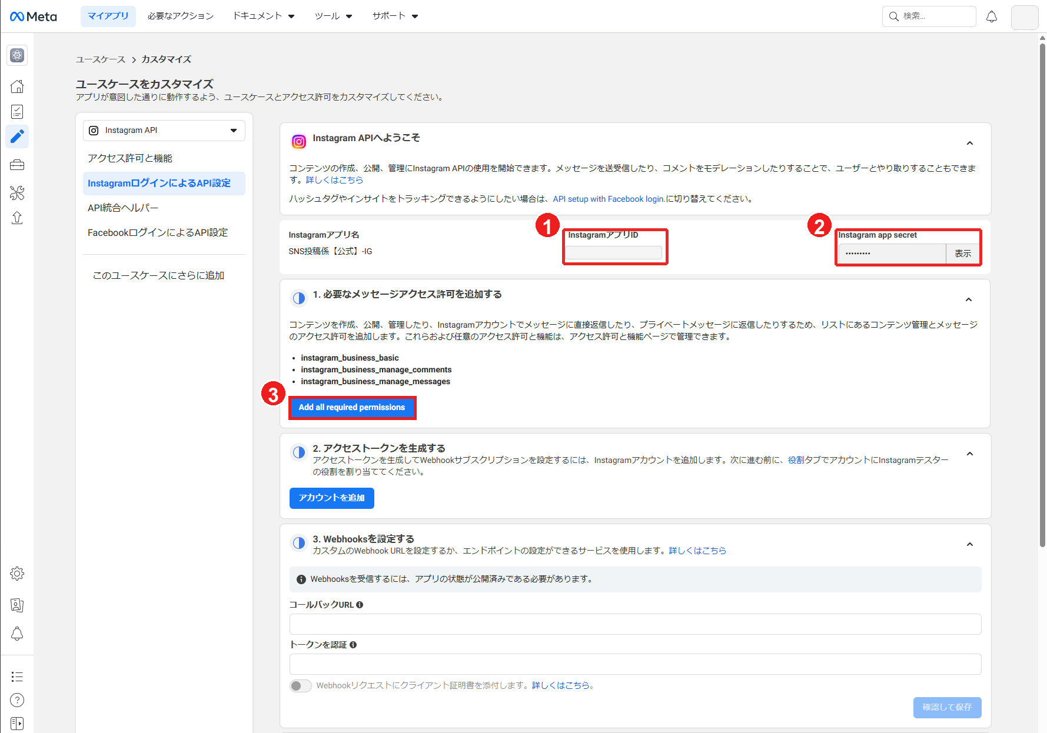
Task: Select InstagramログインによるAPI設定 menu item
Action: (164, 184)
